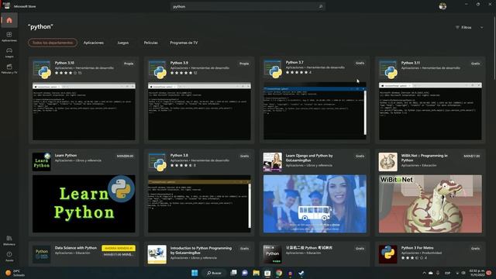Click Gratis on Python 3.8 card

click(x=245, y=156)
